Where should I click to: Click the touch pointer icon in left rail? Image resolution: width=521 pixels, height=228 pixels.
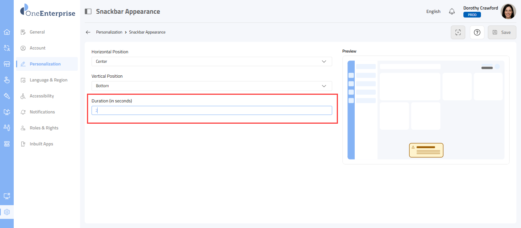click(x=7, y=80)
